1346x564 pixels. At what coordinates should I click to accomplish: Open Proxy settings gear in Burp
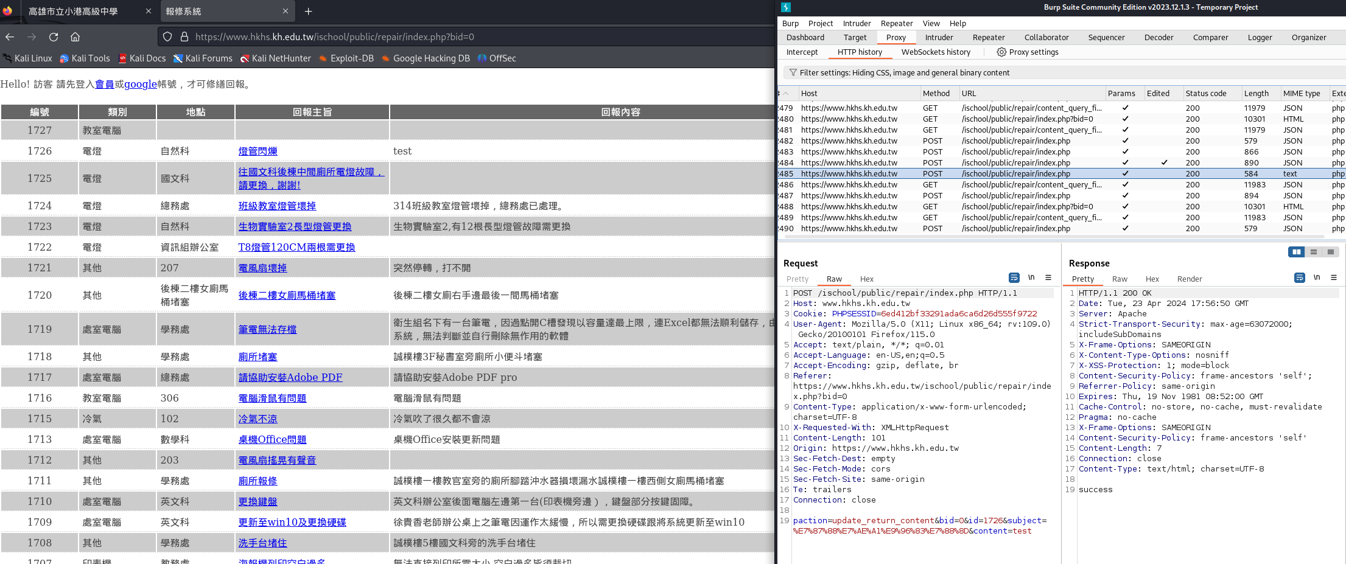tap(1001, 52)
